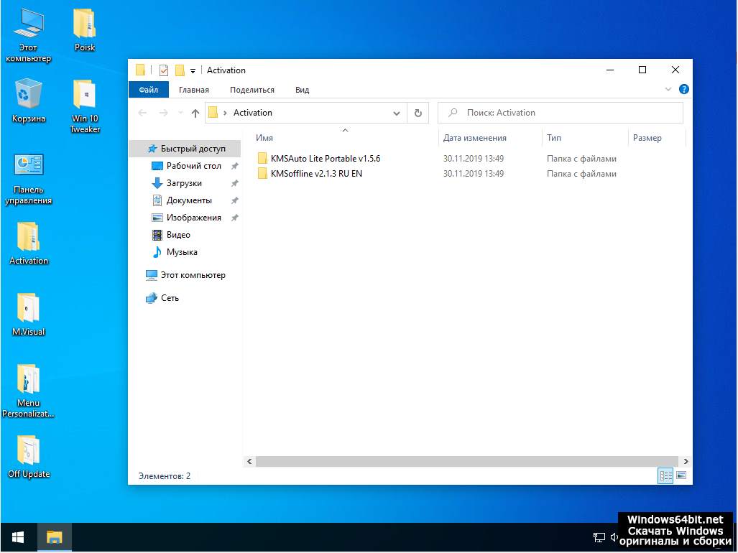738x553 pixels.
Task: Refresh the Activation folder view
Action: pyautogui.click(x=418, y=113)
